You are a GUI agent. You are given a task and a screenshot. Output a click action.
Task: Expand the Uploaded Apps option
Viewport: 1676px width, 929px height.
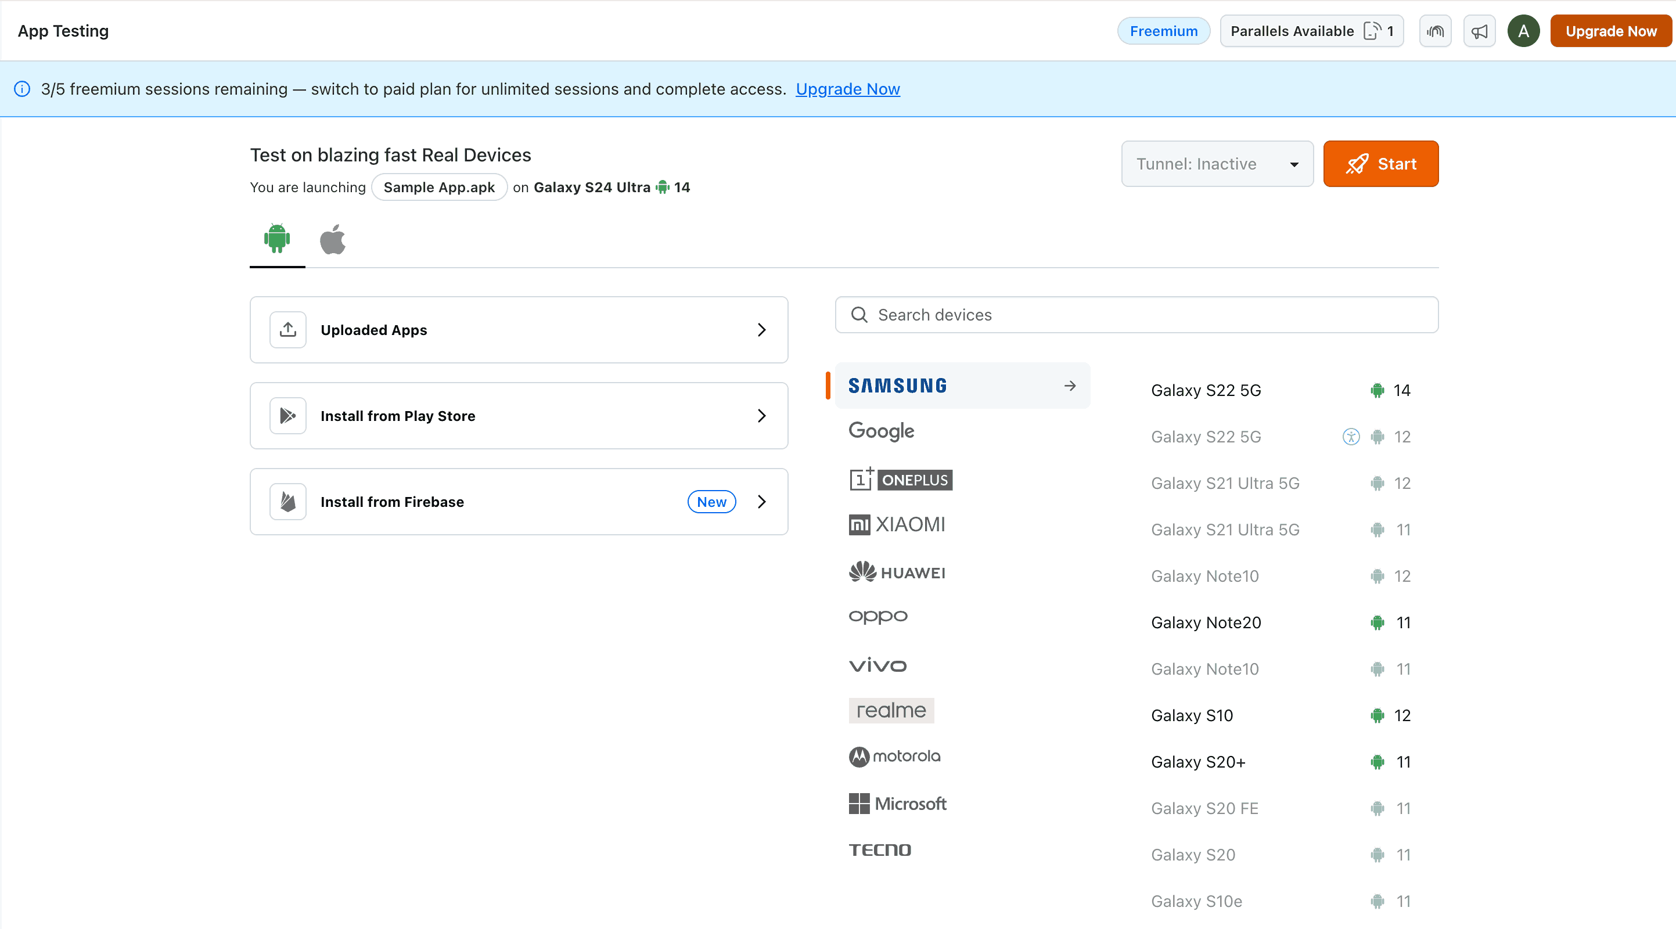pos(519,330)
